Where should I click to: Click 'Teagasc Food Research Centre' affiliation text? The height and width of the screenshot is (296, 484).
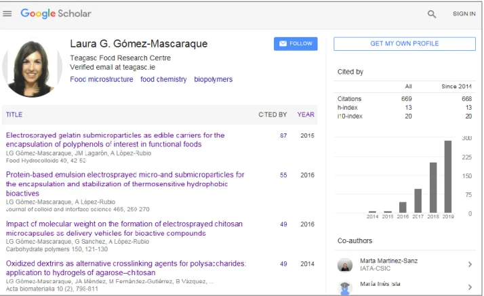(120, 58)
